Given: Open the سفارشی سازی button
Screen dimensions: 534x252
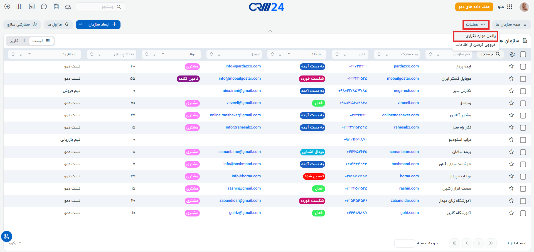Looking at the screenshot, I should point(22,24).
